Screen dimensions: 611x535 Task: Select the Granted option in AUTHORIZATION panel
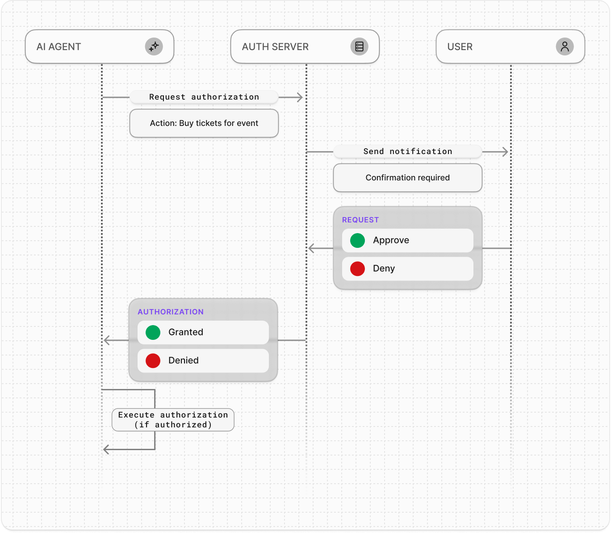pos(203,332)
